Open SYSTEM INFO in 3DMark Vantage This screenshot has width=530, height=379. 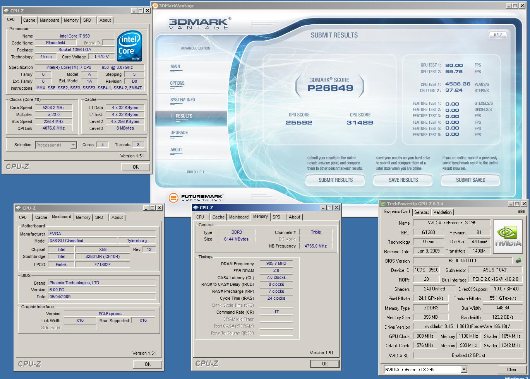183,100
